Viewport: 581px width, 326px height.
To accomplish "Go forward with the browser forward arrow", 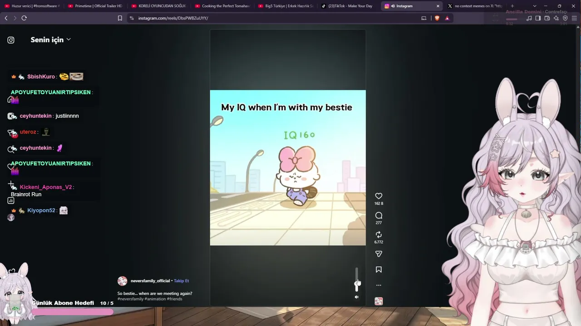I will (x=15, y=18).
